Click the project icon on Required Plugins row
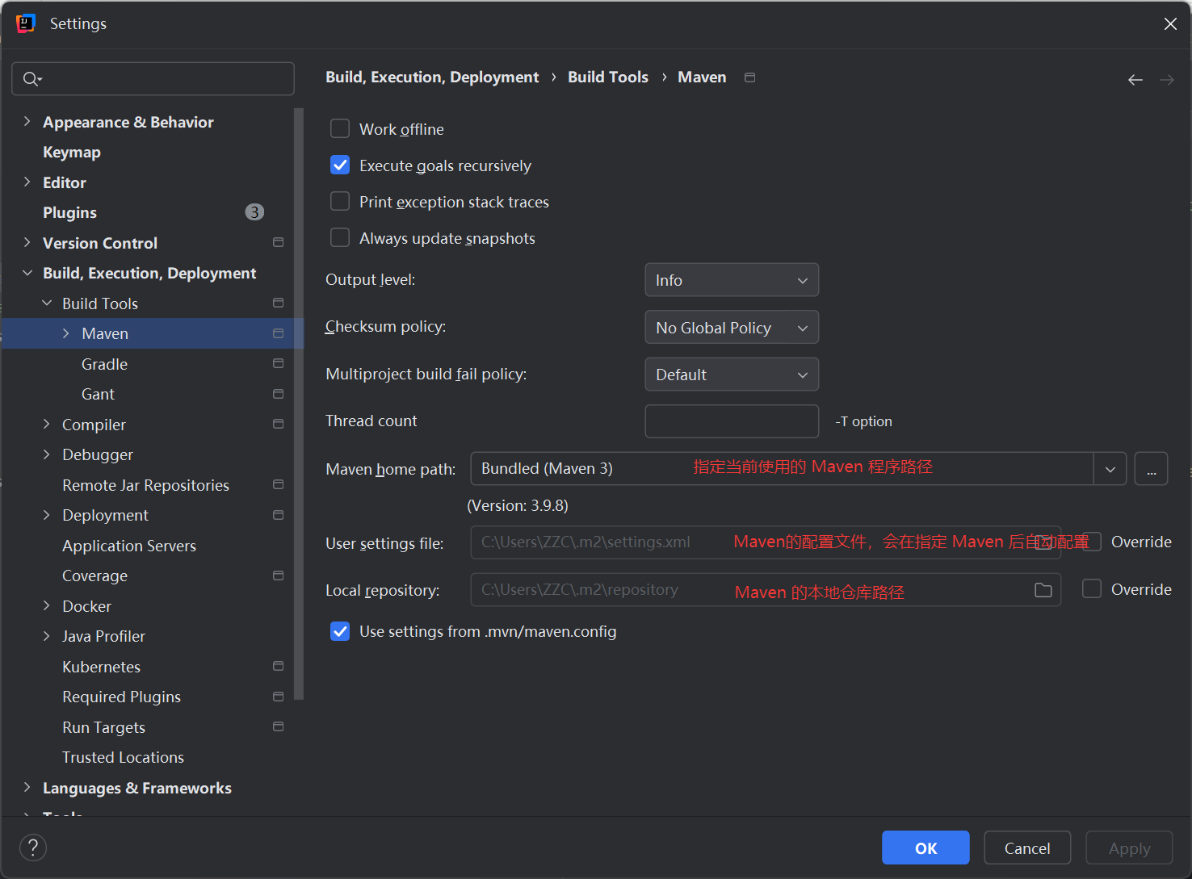 pyautogui.click(x=279, y=697)
